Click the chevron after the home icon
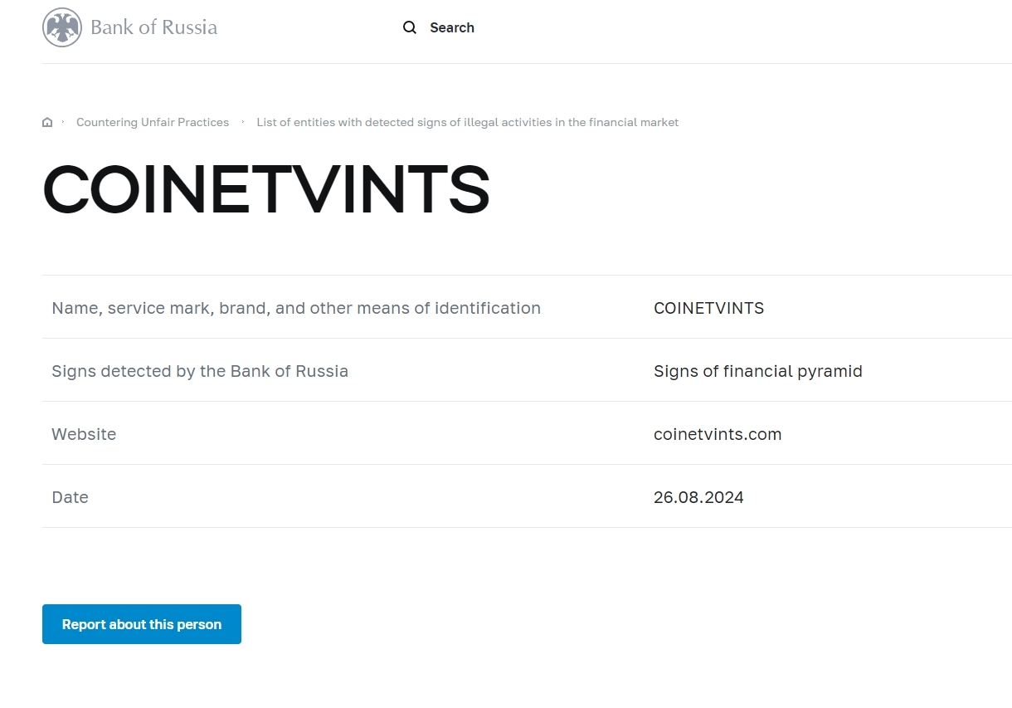 tap(63, 122)
